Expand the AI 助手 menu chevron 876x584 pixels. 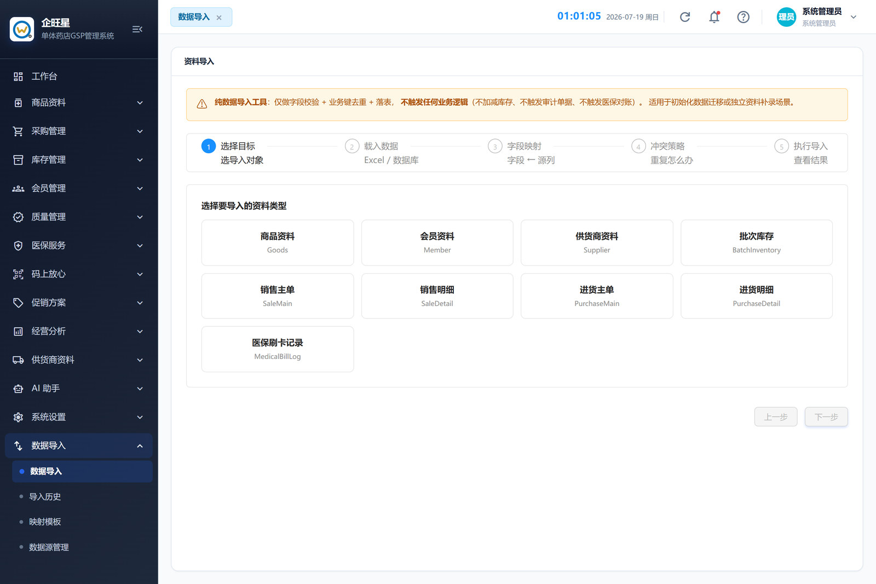pyautogui.click(x=140, y=389)
